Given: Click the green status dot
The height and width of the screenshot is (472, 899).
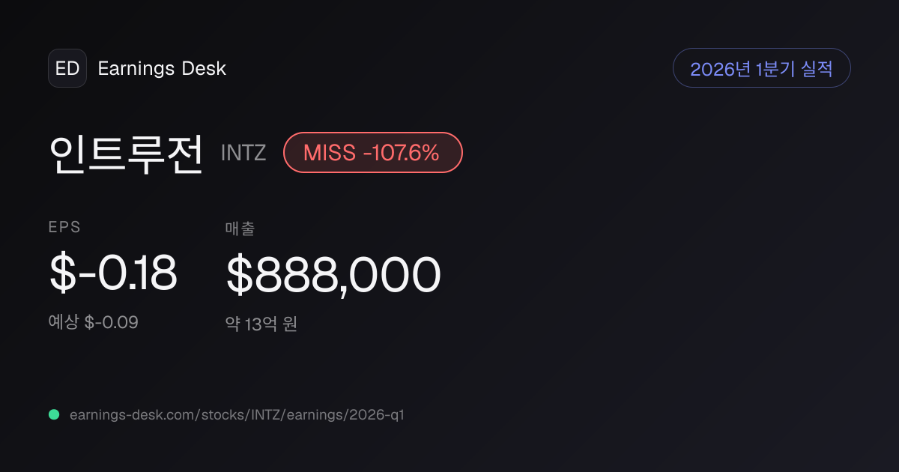Looking at the screenshot, I should pos(54,414).
